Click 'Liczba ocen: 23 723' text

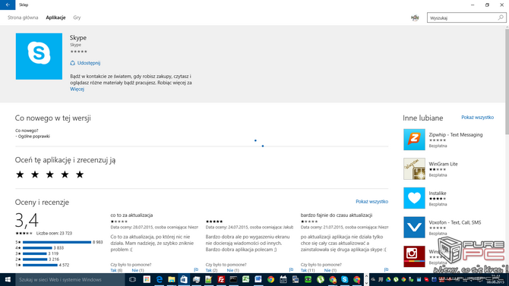click(x=54, y=233)
